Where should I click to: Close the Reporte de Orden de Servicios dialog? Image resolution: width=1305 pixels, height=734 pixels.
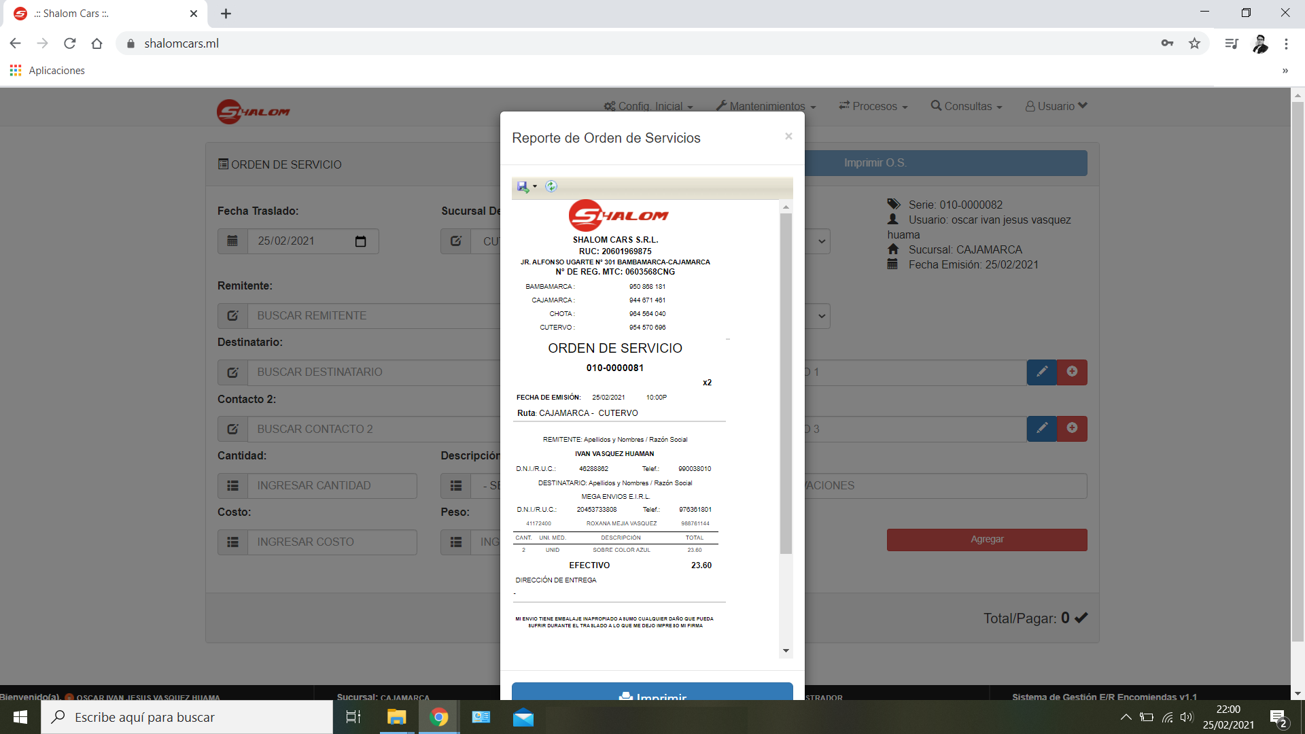point(788,137)
